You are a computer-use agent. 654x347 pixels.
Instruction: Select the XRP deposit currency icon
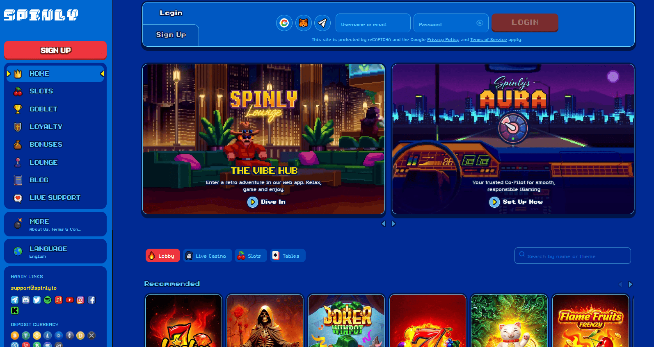pos(91,336)
